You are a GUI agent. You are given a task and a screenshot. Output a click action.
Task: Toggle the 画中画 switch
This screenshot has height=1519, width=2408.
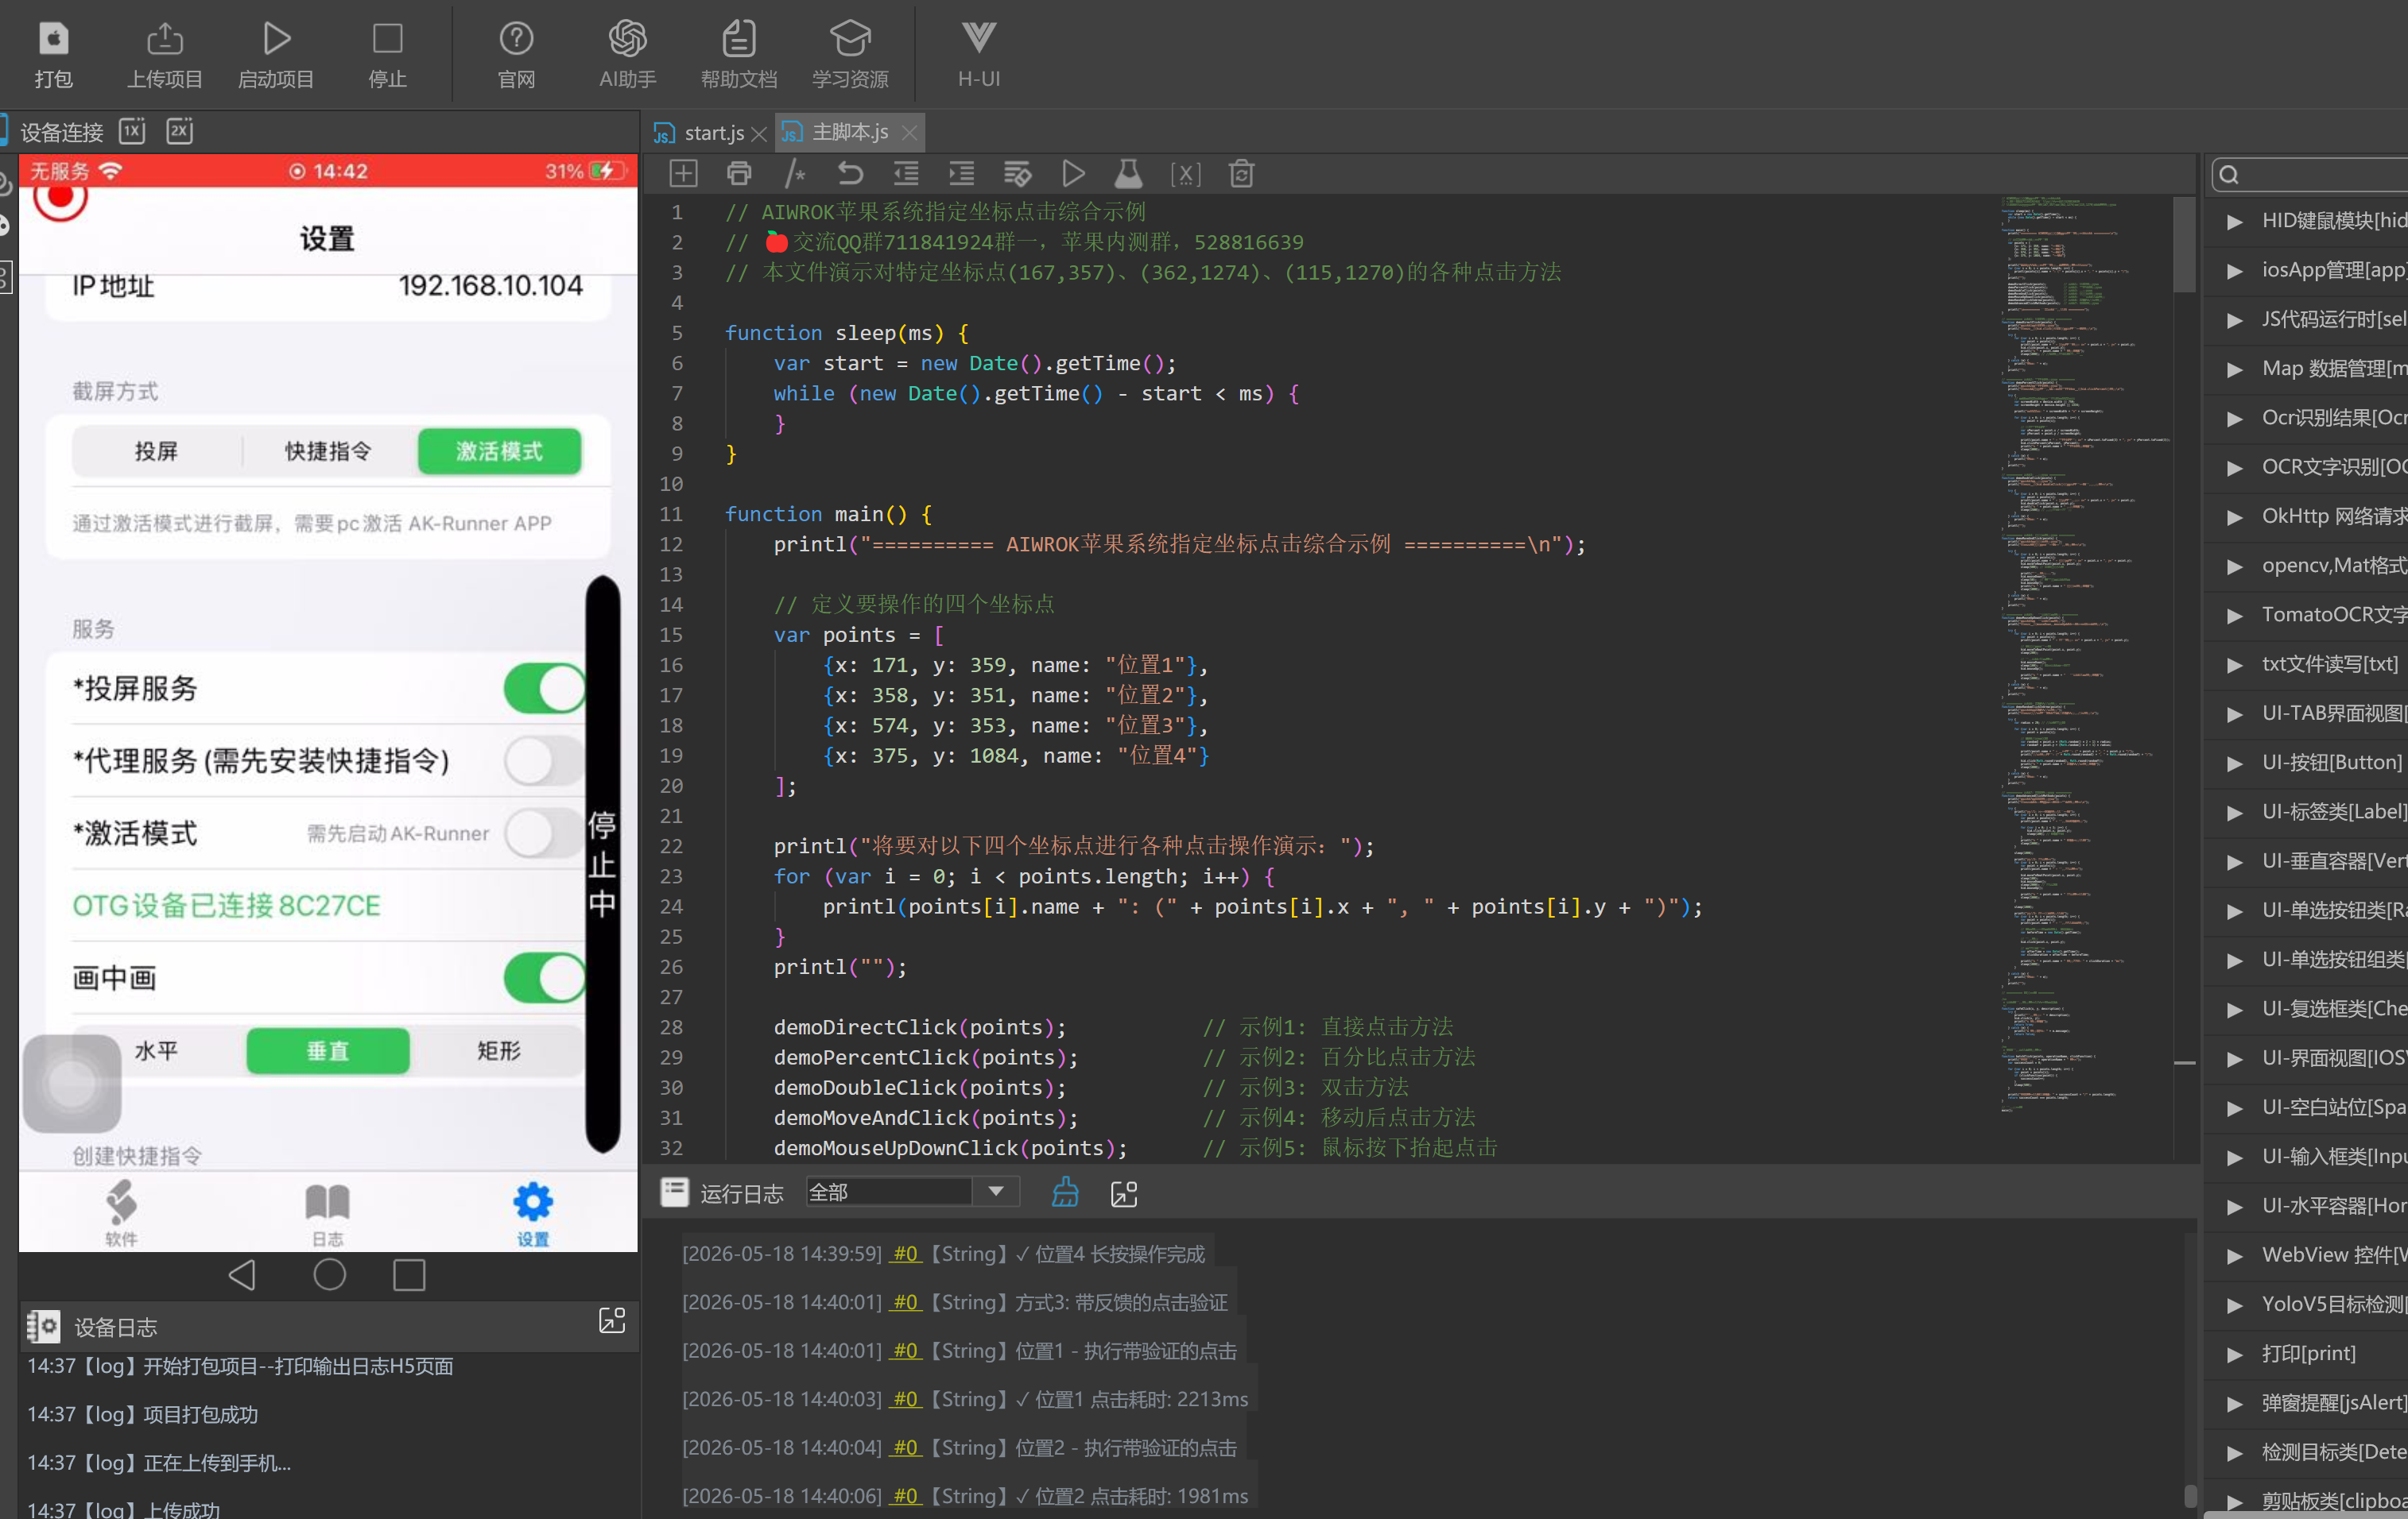coord(545,977)
